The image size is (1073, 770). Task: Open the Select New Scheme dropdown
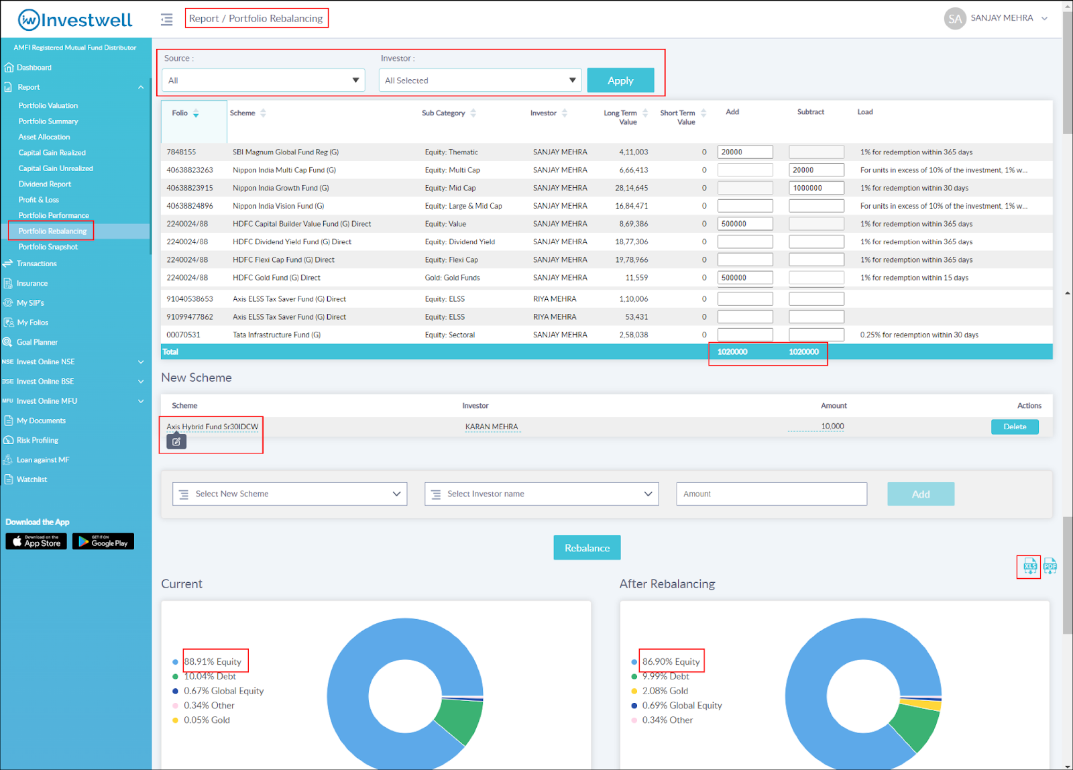point(290,494)
